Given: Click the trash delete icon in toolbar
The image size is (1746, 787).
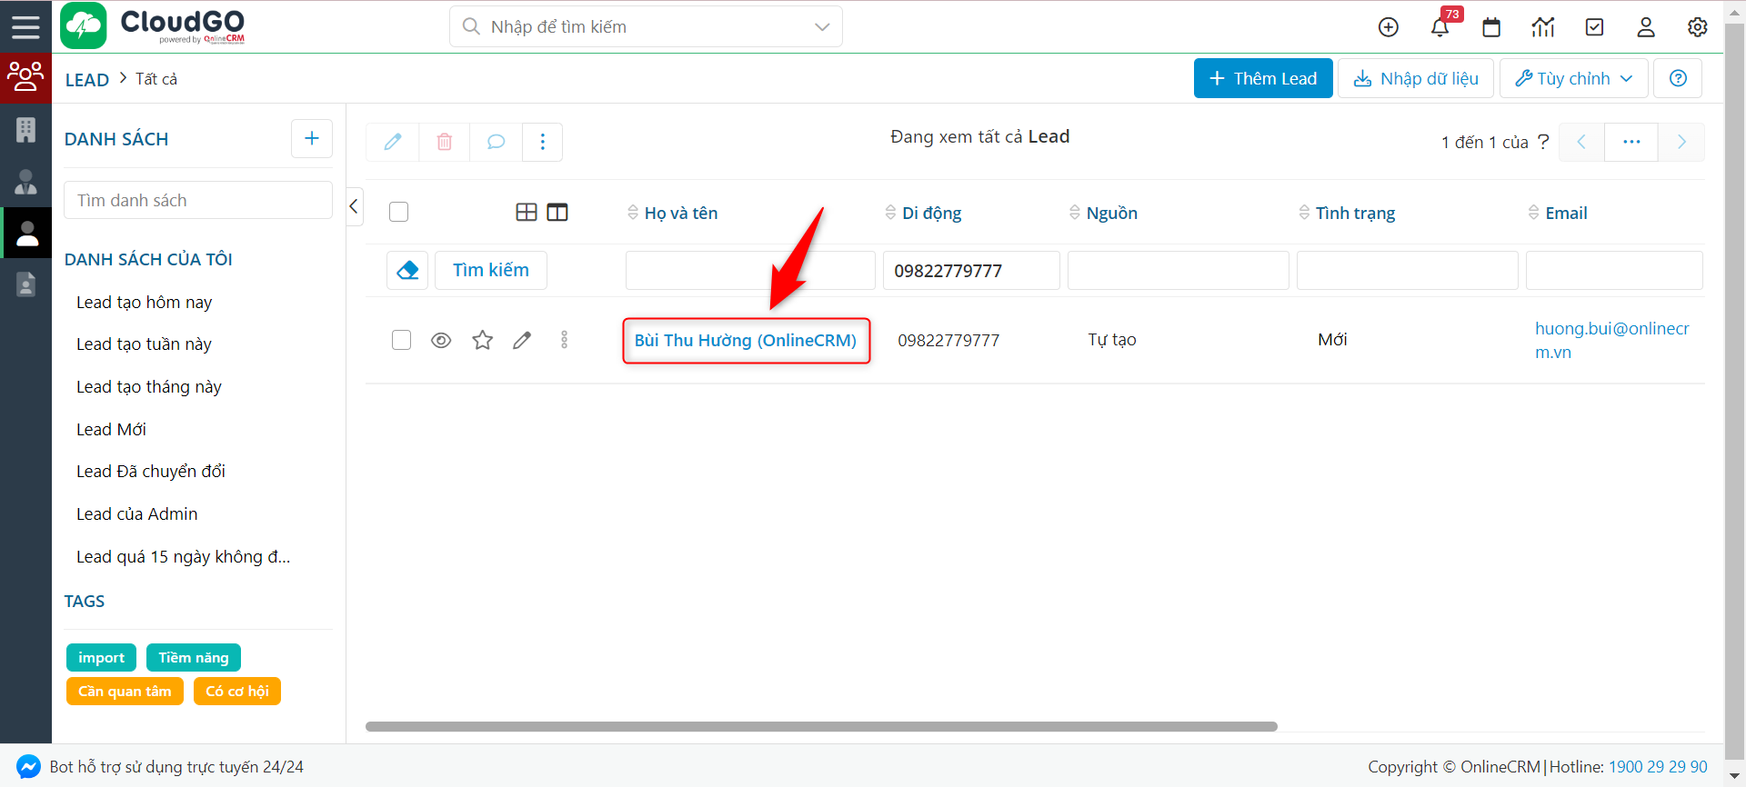Looking at the screenshot, I should [445, 142].
